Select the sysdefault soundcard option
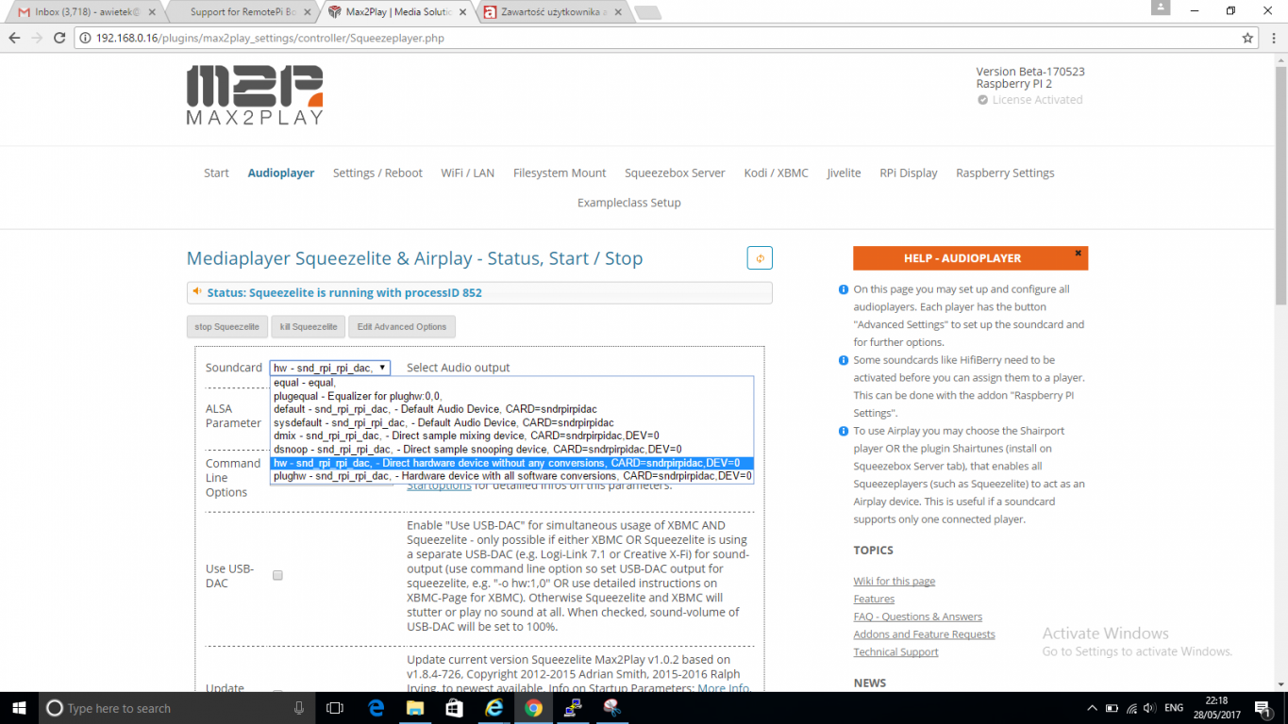Screen dimensions: 1288x724 click(x=511, y=422)
